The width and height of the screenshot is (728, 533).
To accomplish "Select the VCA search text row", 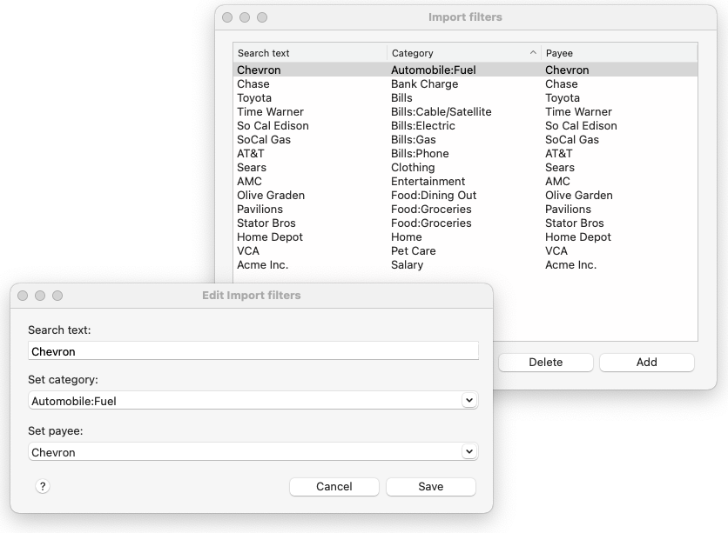I will pos(248,250).
